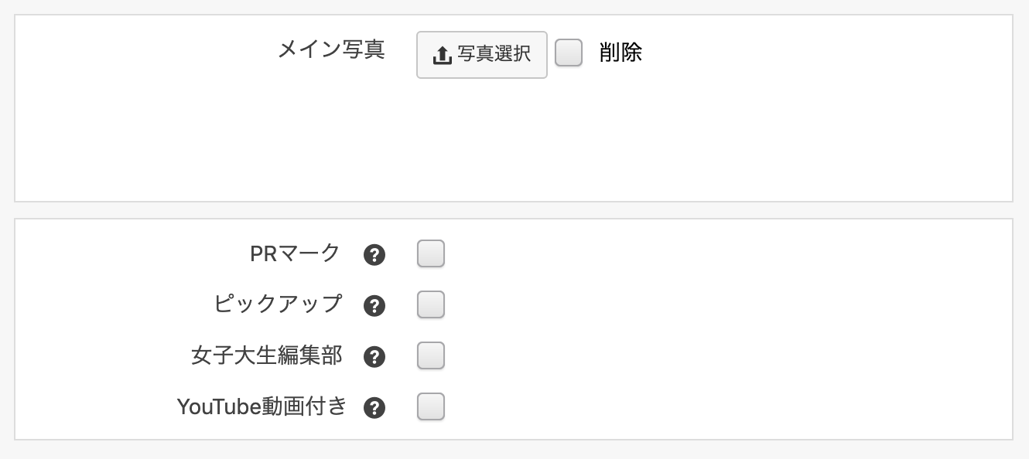Toggle the 女子大生編集部 checkbox
This screenshot has height=459, width=1029.
click(x=431, y=356)
